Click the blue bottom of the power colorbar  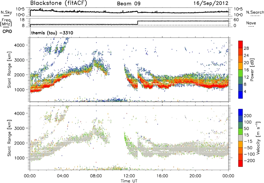[x=241, y=95]
